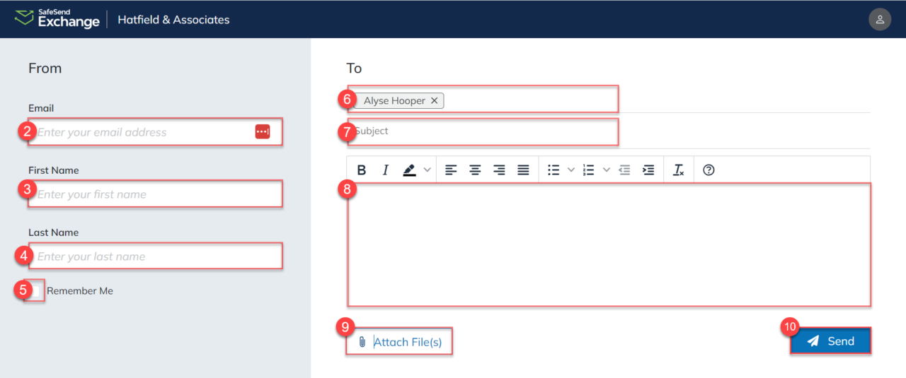Screen dimensions: 906x378
Task: Remove Alyse Hooper from recipients
Action: point(435,100)
